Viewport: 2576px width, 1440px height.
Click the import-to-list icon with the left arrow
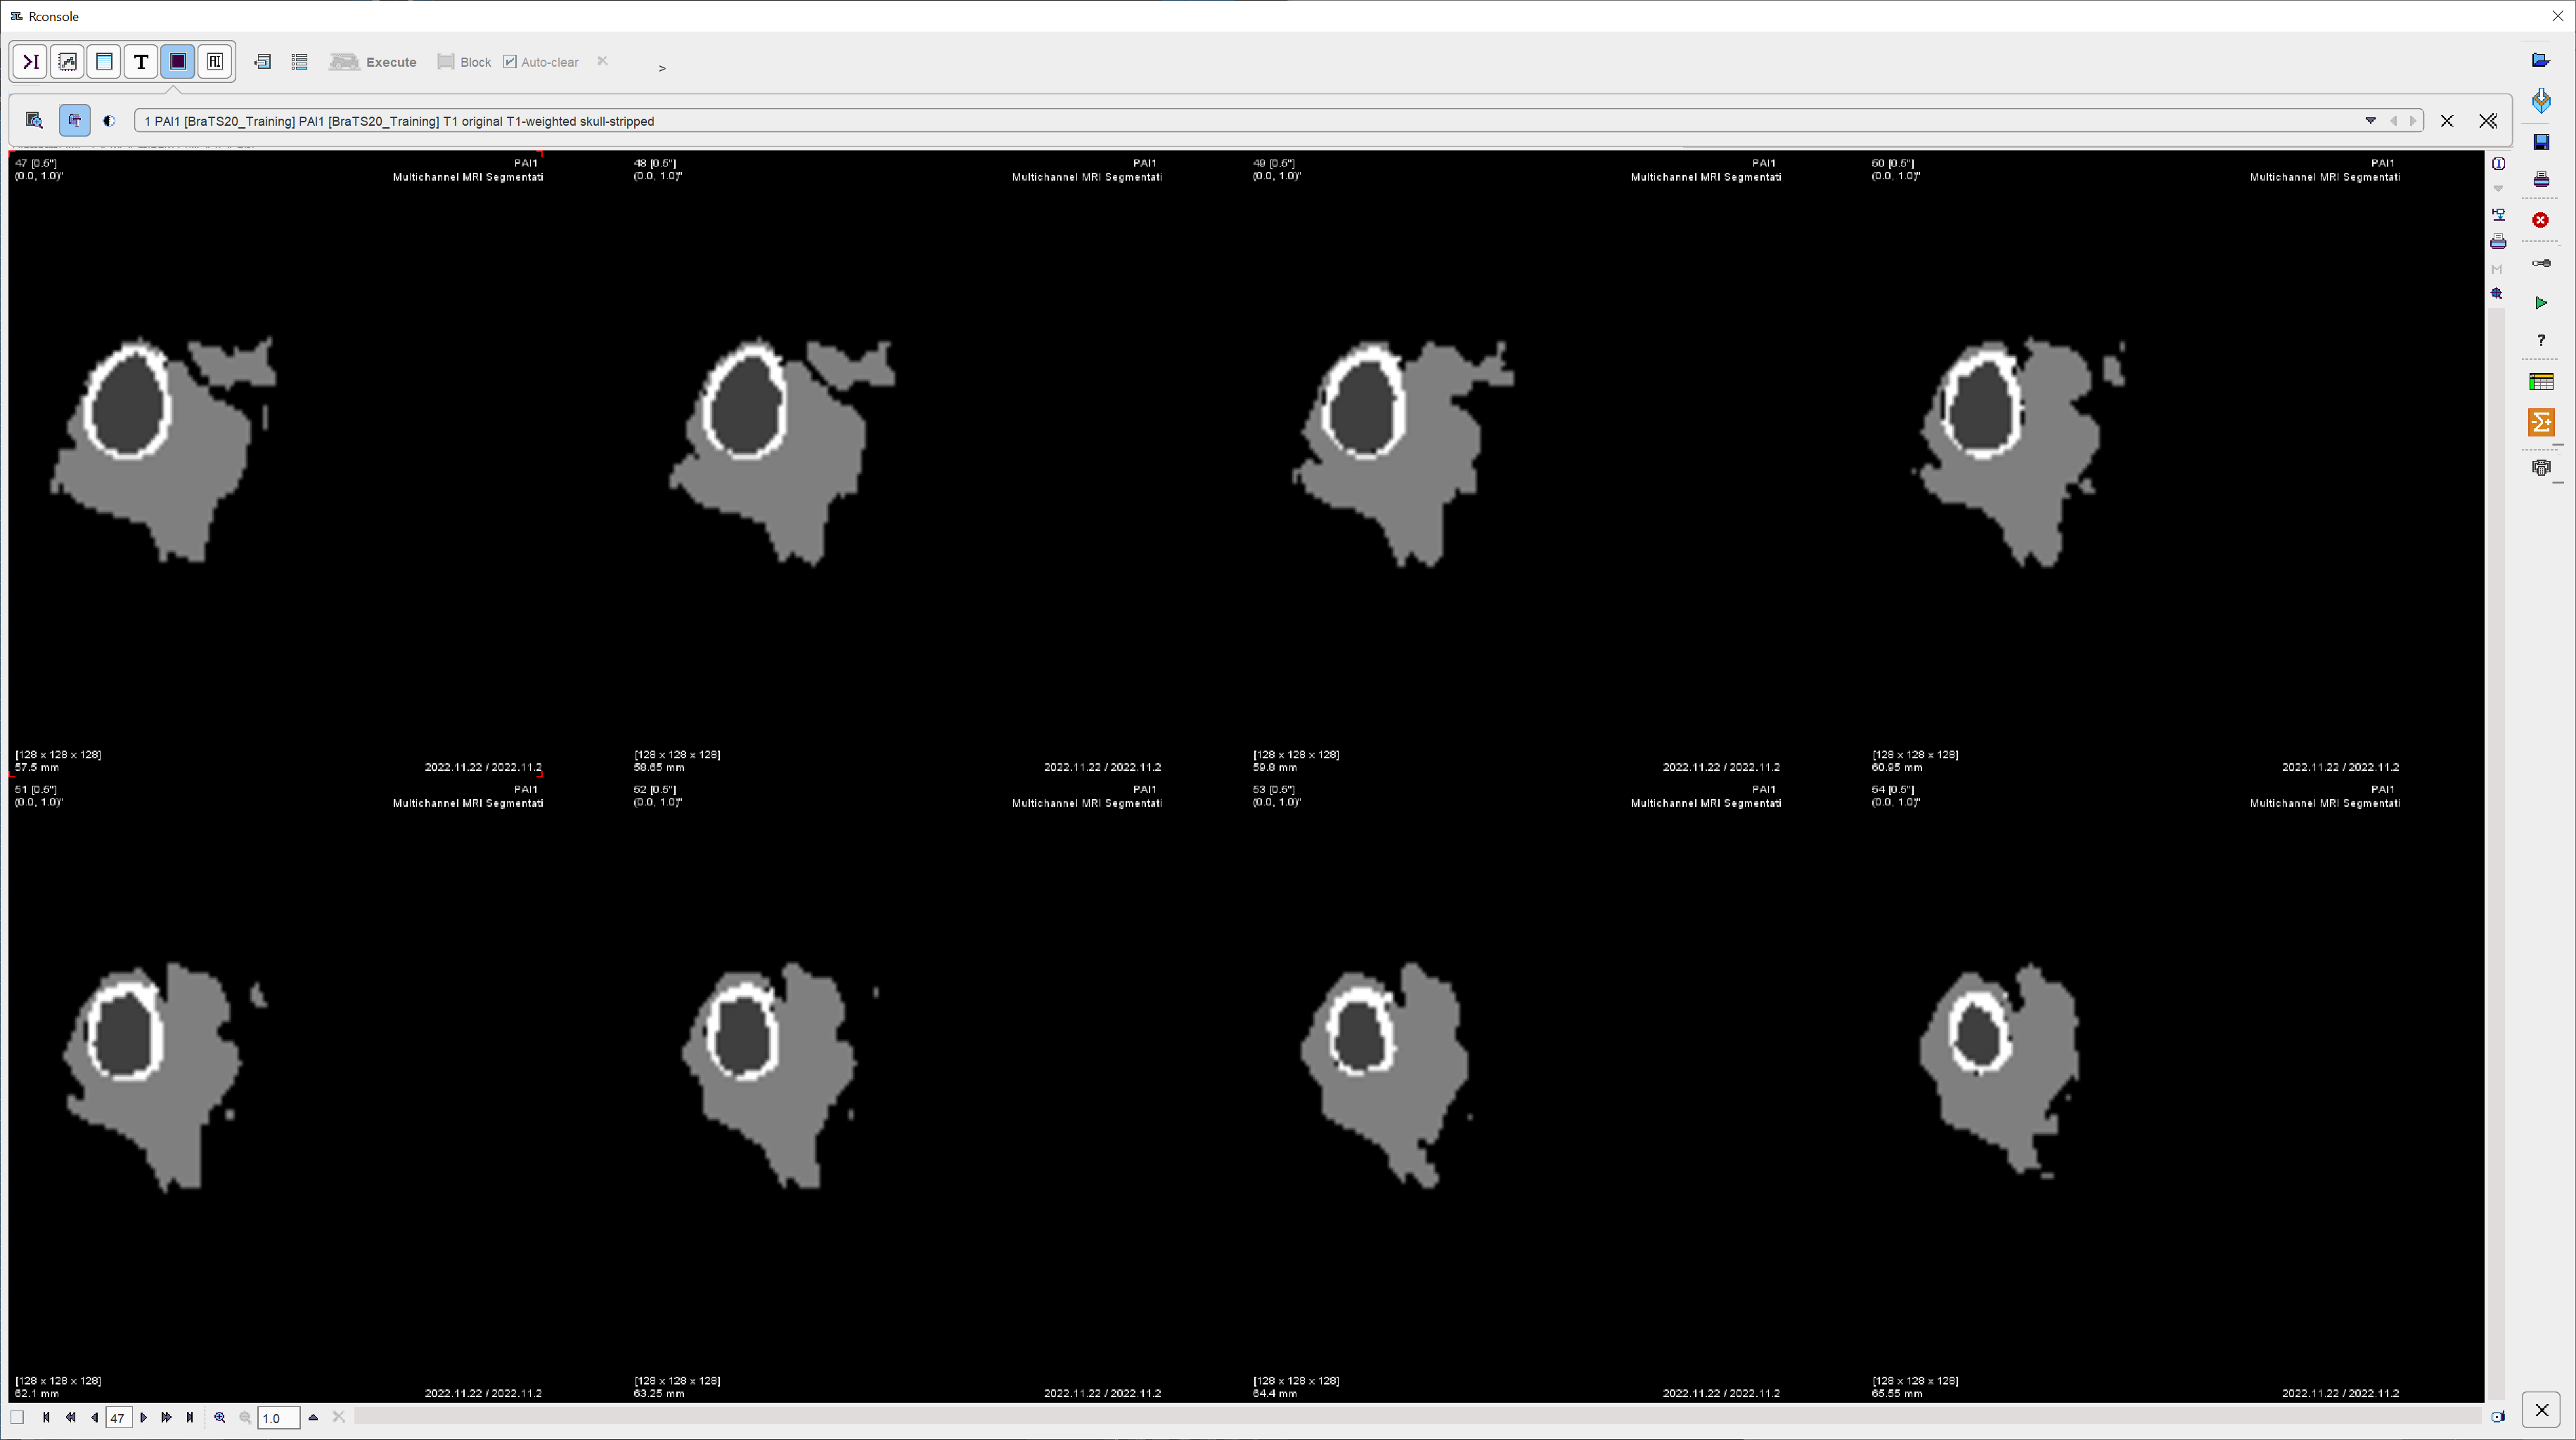tap(263, 62)
